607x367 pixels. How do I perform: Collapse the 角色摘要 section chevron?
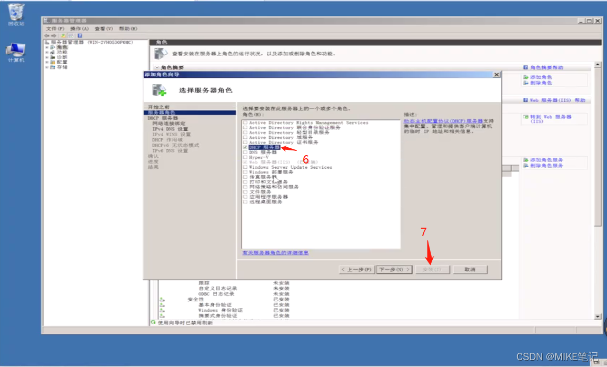tap(157, 68)
